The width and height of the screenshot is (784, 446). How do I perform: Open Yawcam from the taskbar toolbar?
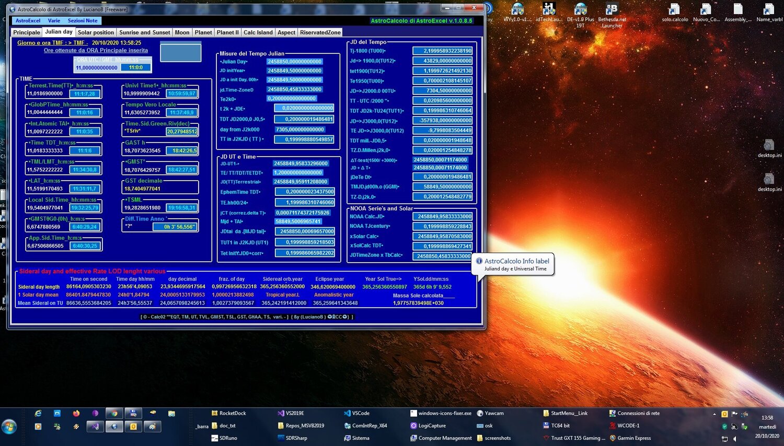click(490, 413)
